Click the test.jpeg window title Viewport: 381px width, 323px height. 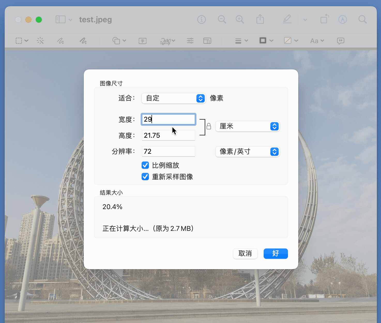[x=95, y=20]
